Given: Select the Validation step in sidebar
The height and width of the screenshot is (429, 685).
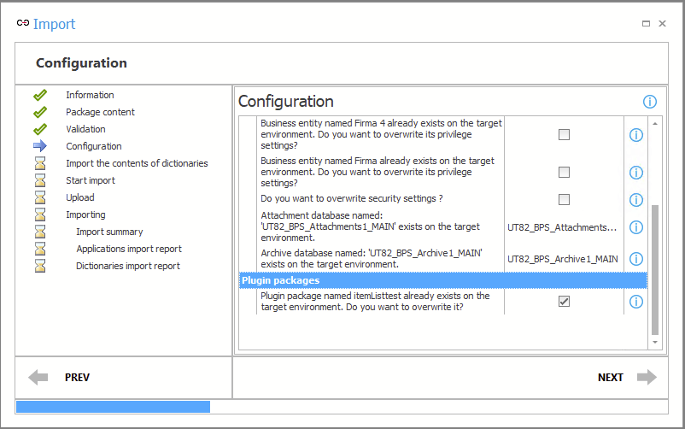Looking at the screenshot, I should coord(85,129).
